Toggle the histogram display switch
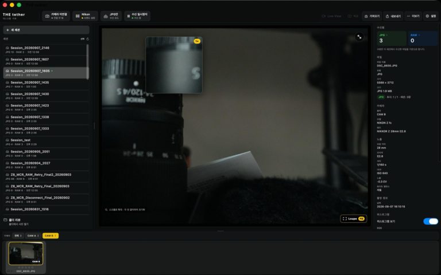This screenshot has height=275, width=441. [431, 221]
